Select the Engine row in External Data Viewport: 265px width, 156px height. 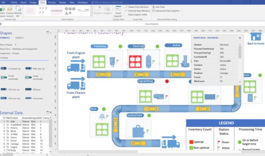[25, 147]
